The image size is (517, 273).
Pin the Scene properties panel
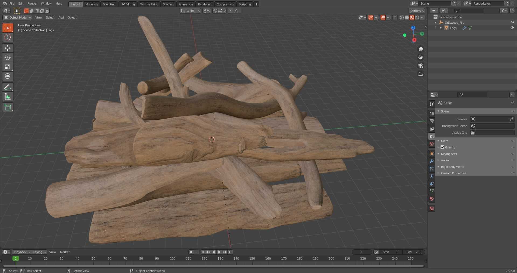512,103
